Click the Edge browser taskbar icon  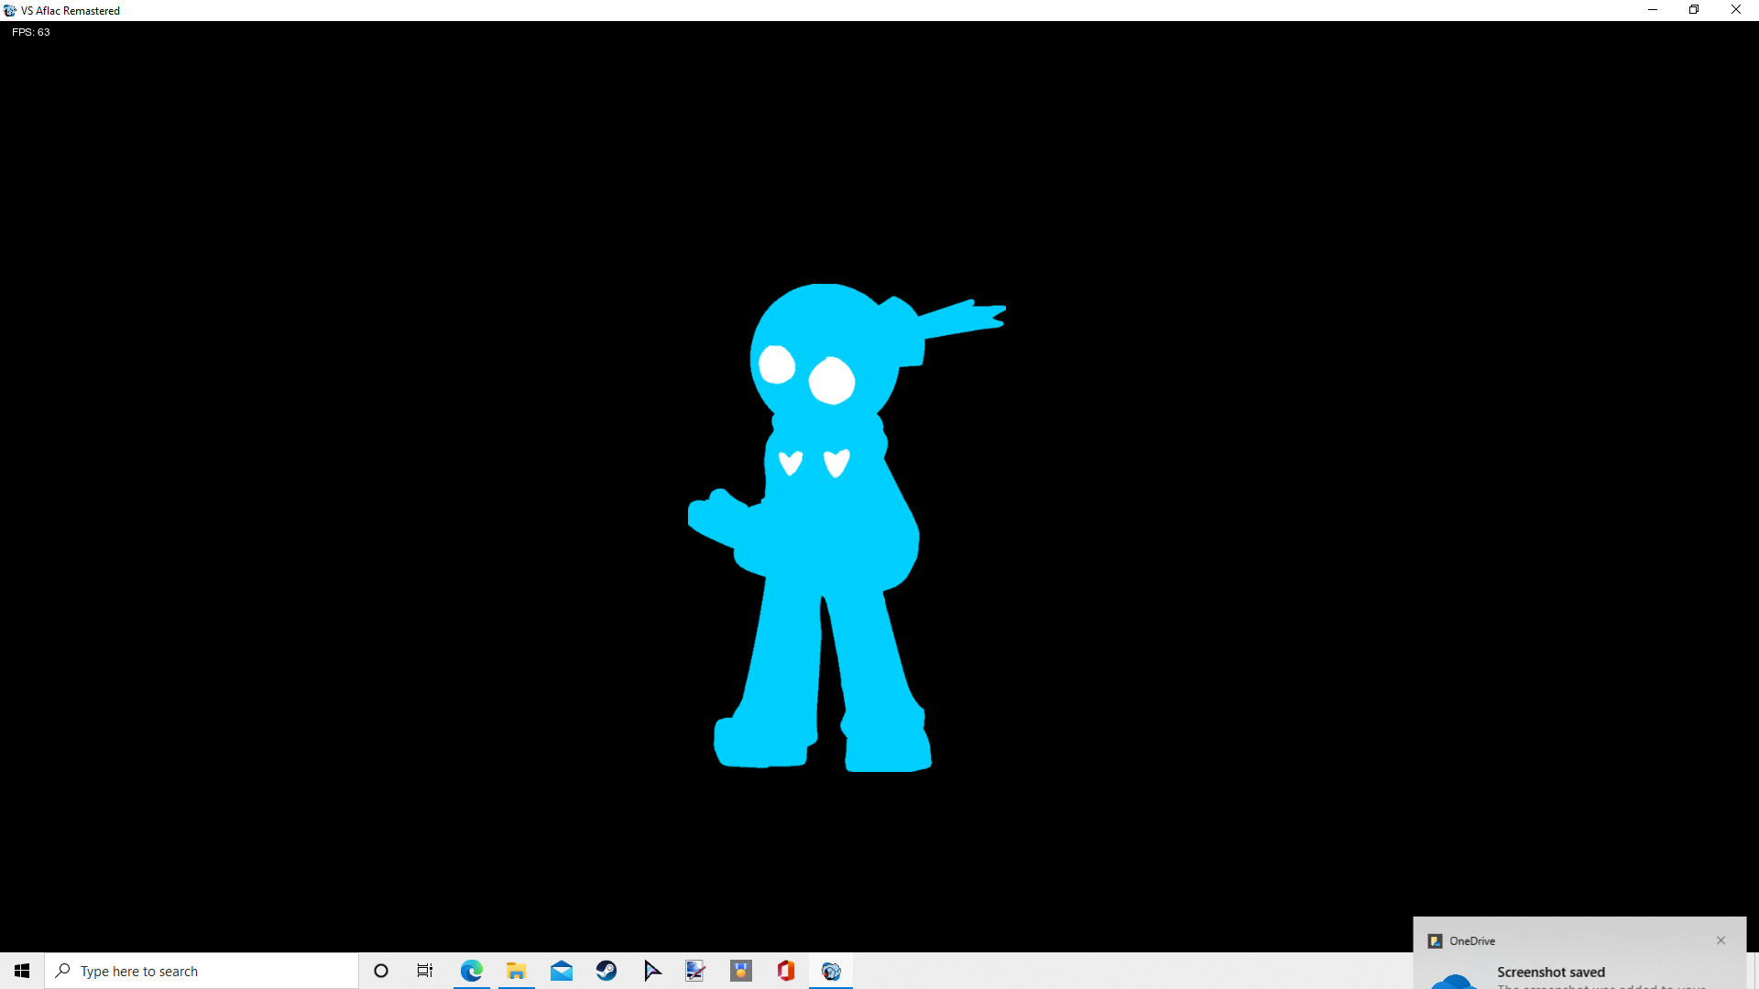pos(471,970)
